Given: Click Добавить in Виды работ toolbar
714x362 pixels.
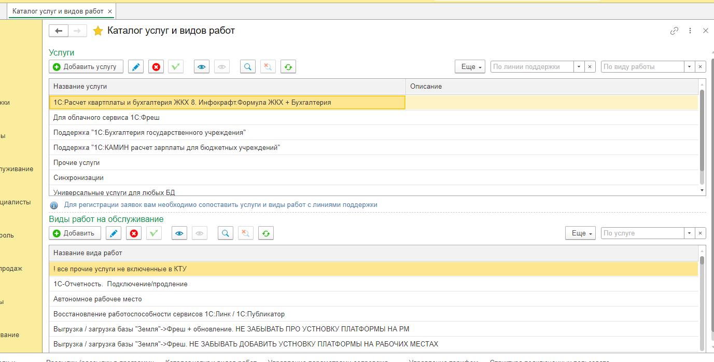Looking at the screenshot, I should (75, 233).
